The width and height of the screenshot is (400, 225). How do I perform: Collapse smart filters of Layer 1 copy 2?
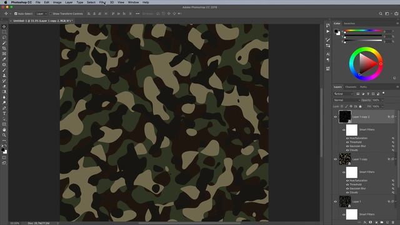(396, 117)
